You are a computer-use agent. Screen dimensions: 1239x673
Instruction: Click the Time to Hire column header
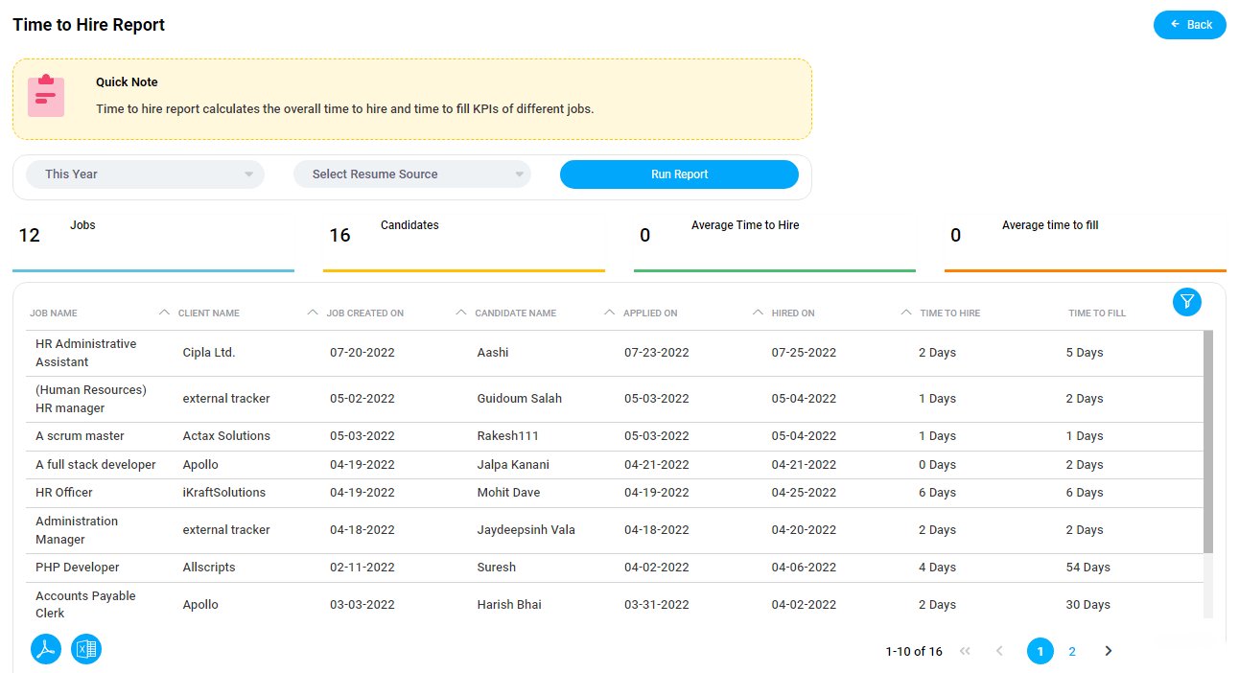click(950, 313)
